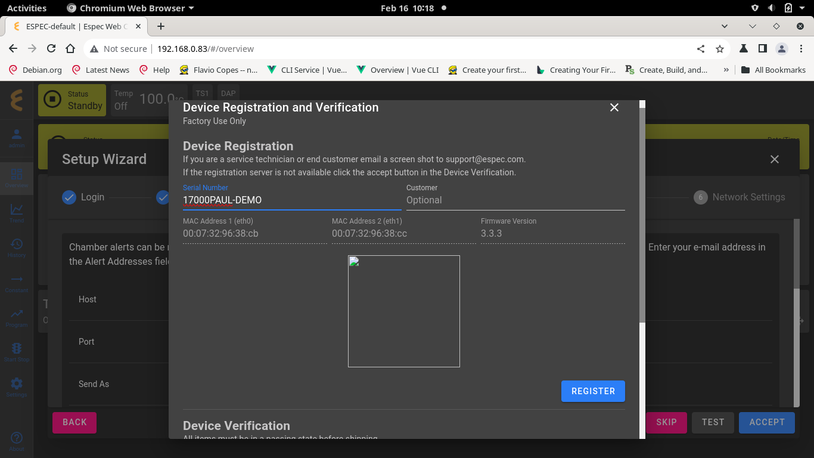
Task: Open the clock and calendar menu
Action: pyautogui.click(x=407, y=8)
